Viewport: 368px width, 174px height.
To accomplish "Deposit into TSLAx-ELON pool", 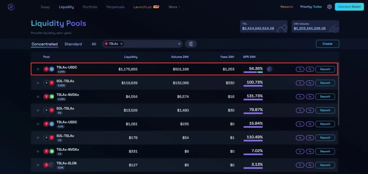I will [325, 165].
